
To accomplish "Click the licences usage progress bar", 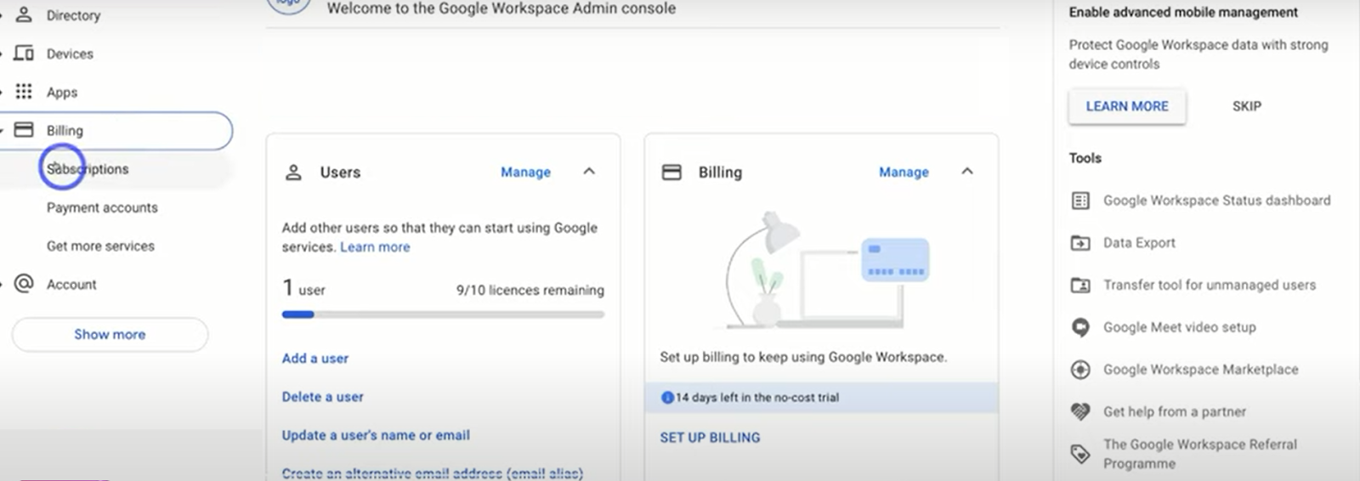I will point(443,314).
